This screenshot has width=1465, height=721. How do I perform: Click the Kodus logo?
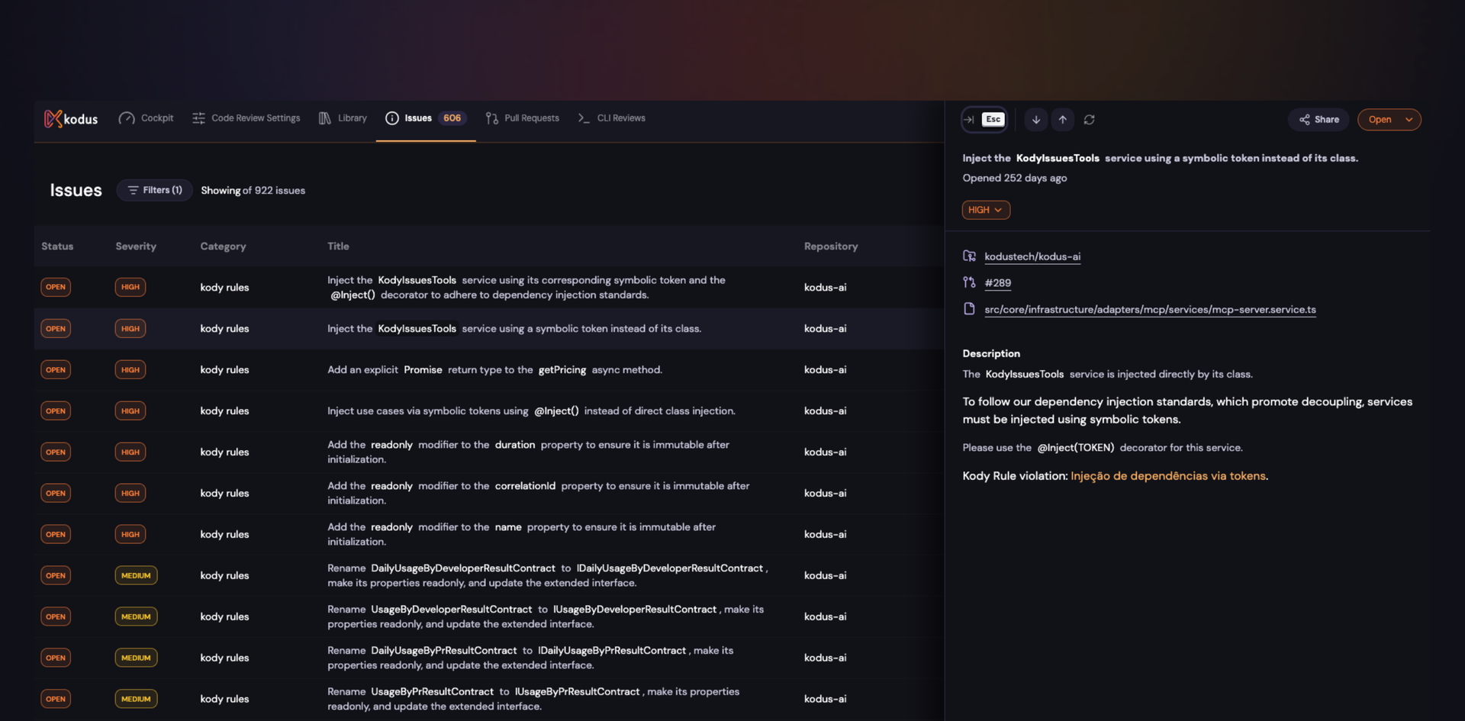pyautogui.click(x=71, y=119)
